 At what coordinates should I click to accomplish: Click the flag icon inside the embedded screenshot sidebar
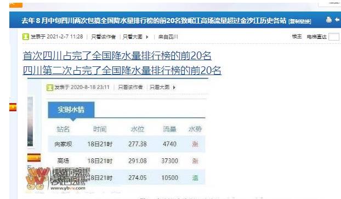click(x=34, y=158)
